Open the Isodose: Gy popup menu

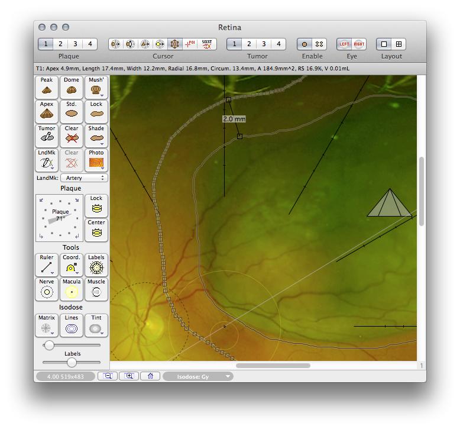(198, 376)
